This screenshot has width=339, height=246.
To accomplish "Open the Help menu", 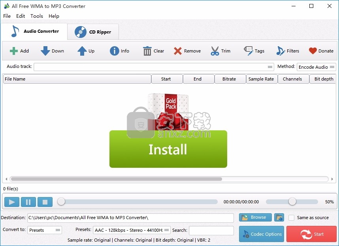I will (x=54, y=16).
